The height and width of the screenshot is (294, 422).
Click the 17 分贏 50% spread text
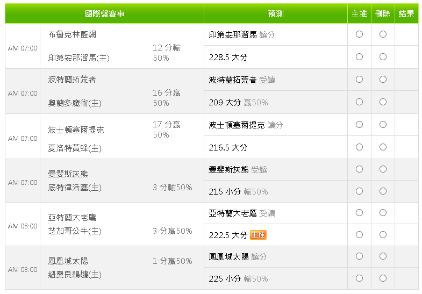[167, 130]
